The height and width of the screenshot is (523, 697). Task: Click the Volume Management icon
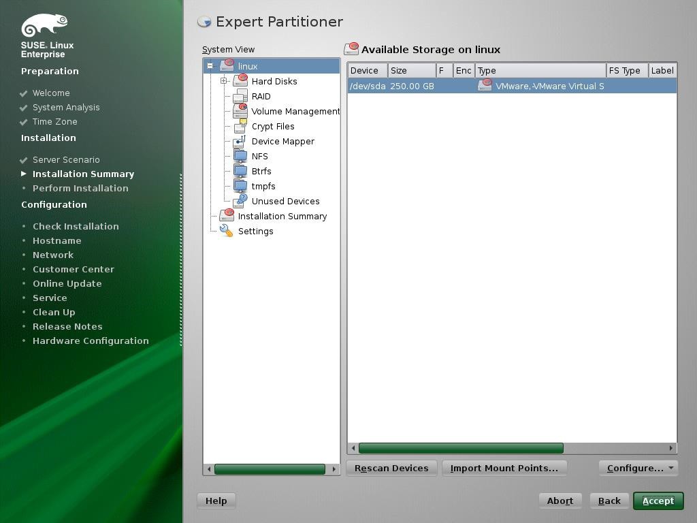tap(240, 111)
